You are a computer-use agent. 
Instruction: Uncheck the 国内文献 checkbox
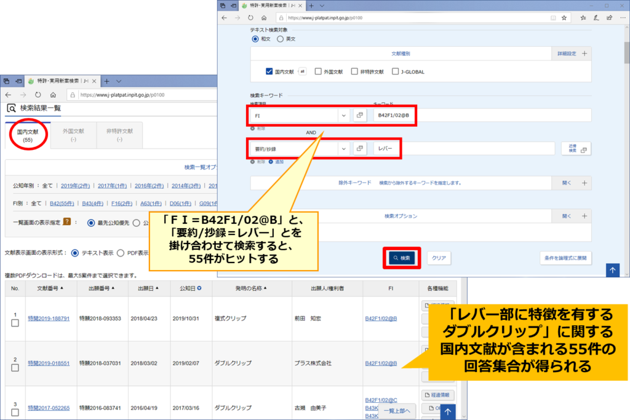coord(269,71)
